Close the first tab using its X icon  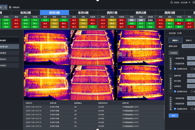tap(6, 7)
